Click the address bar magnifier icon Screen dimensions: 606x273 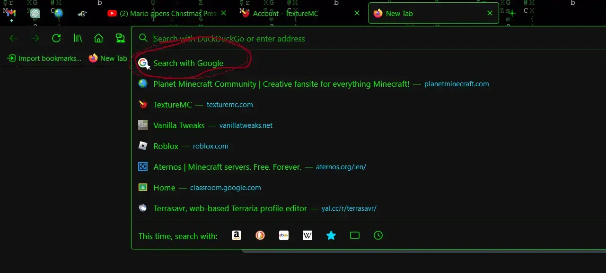pyautogui.click(x=143, y=38)
